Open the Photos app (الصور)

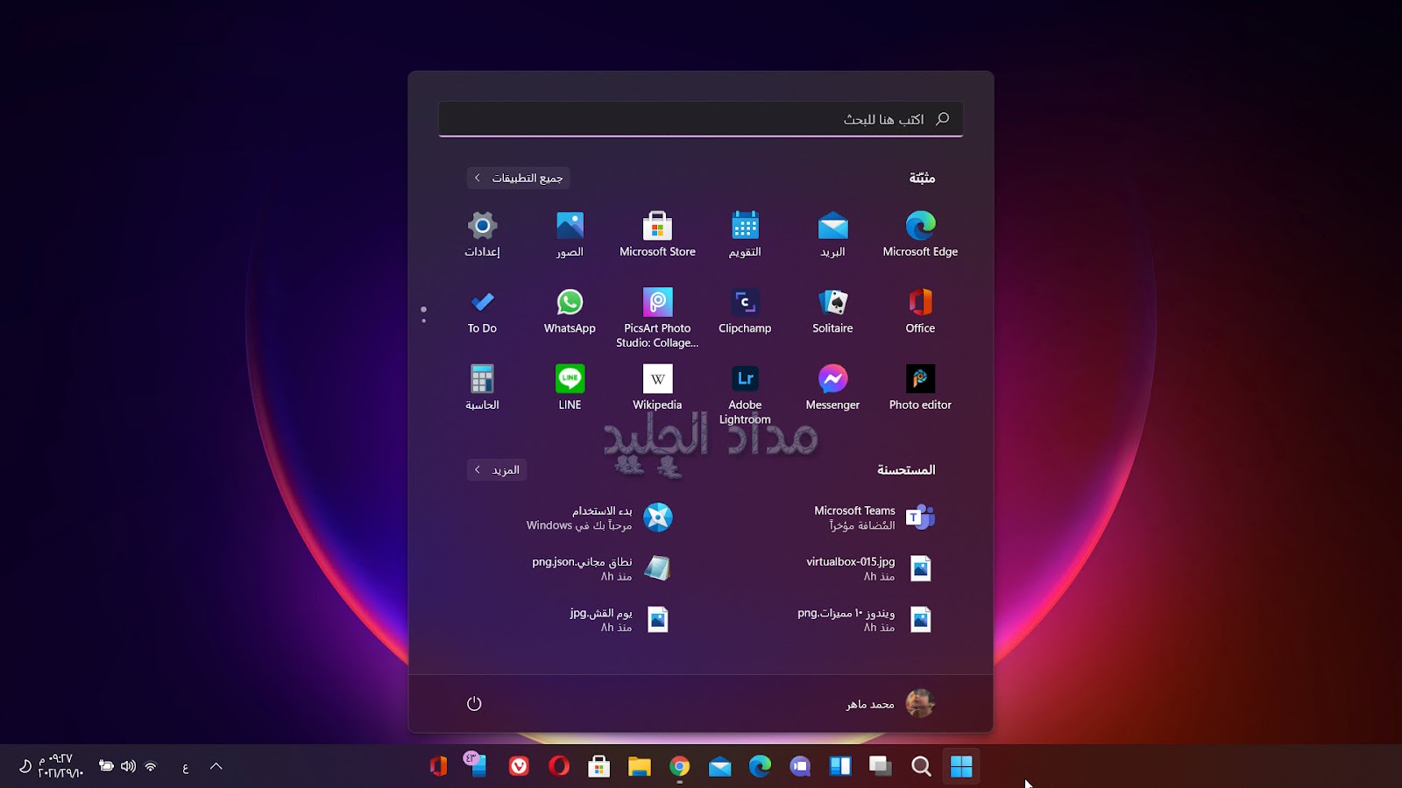570,234
